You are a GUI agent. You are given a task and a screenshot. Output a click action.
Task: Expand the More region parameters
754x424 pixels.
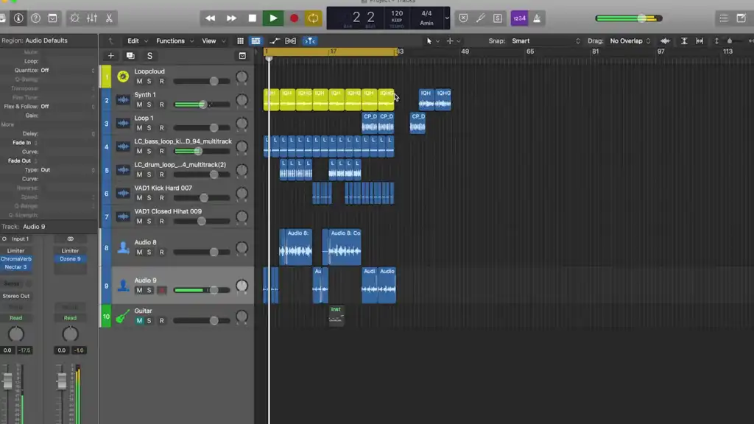click(x=7, y=124)
